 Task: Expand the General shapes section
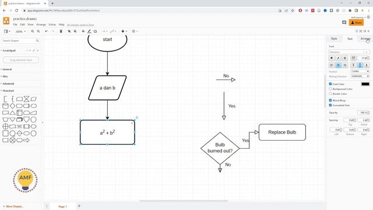point(6,69)
